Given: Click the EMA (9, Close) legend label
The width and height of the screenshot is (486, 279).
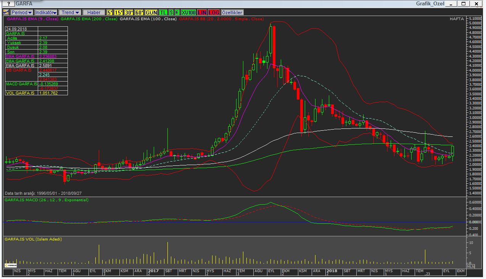Looking at the screenshot, I should click(x=32, y=19).
